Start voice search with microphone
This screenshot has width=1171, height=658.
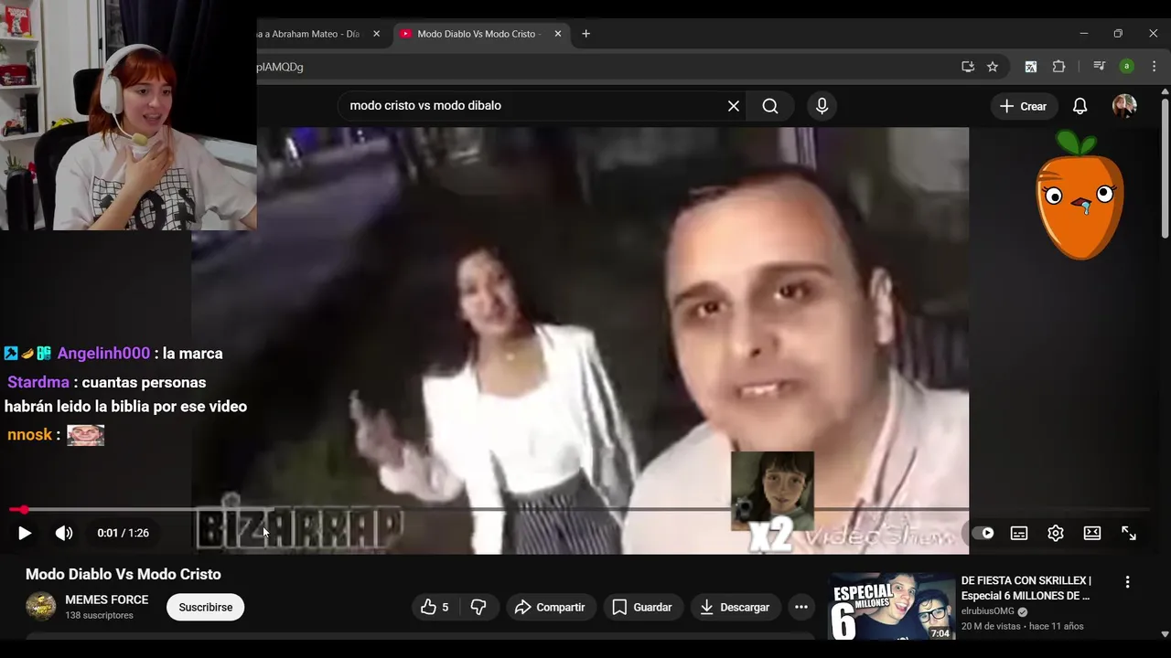(822, 106)
